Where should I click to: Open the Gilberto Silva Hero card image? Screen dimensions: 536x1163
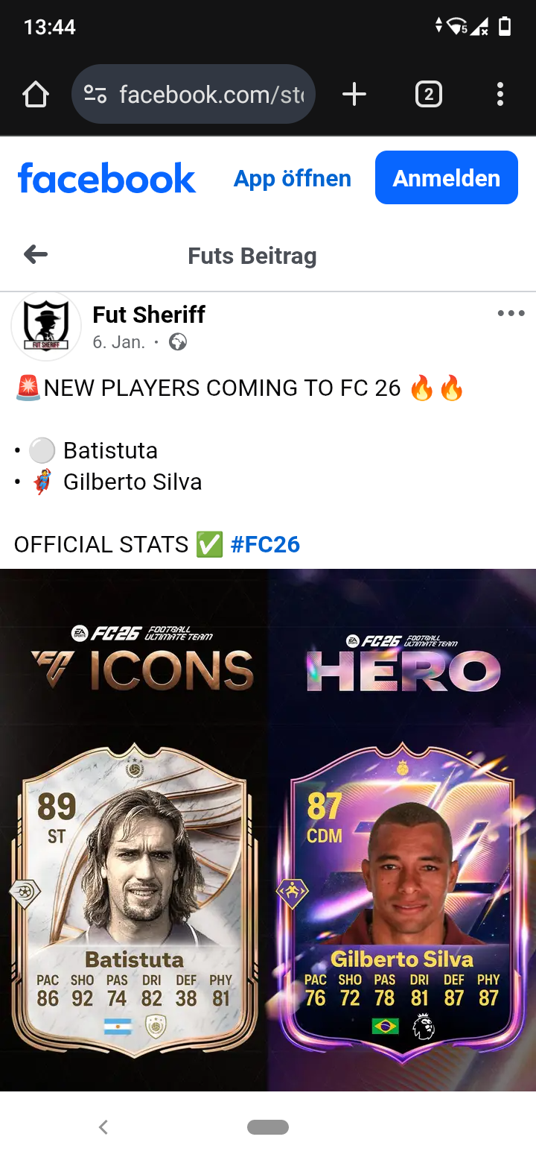pyautogui.click(x=402, y=830)
